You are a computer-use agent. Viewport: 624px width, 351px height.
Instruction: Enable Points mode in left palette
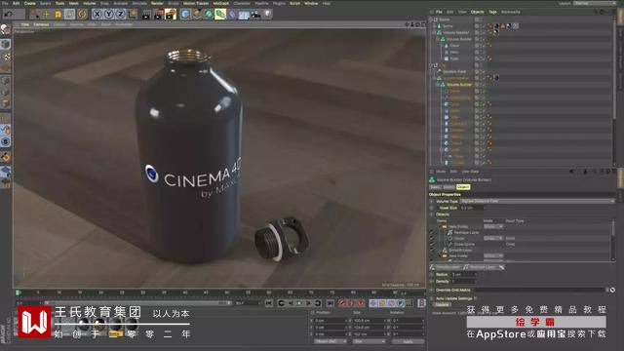coord(5,81)
